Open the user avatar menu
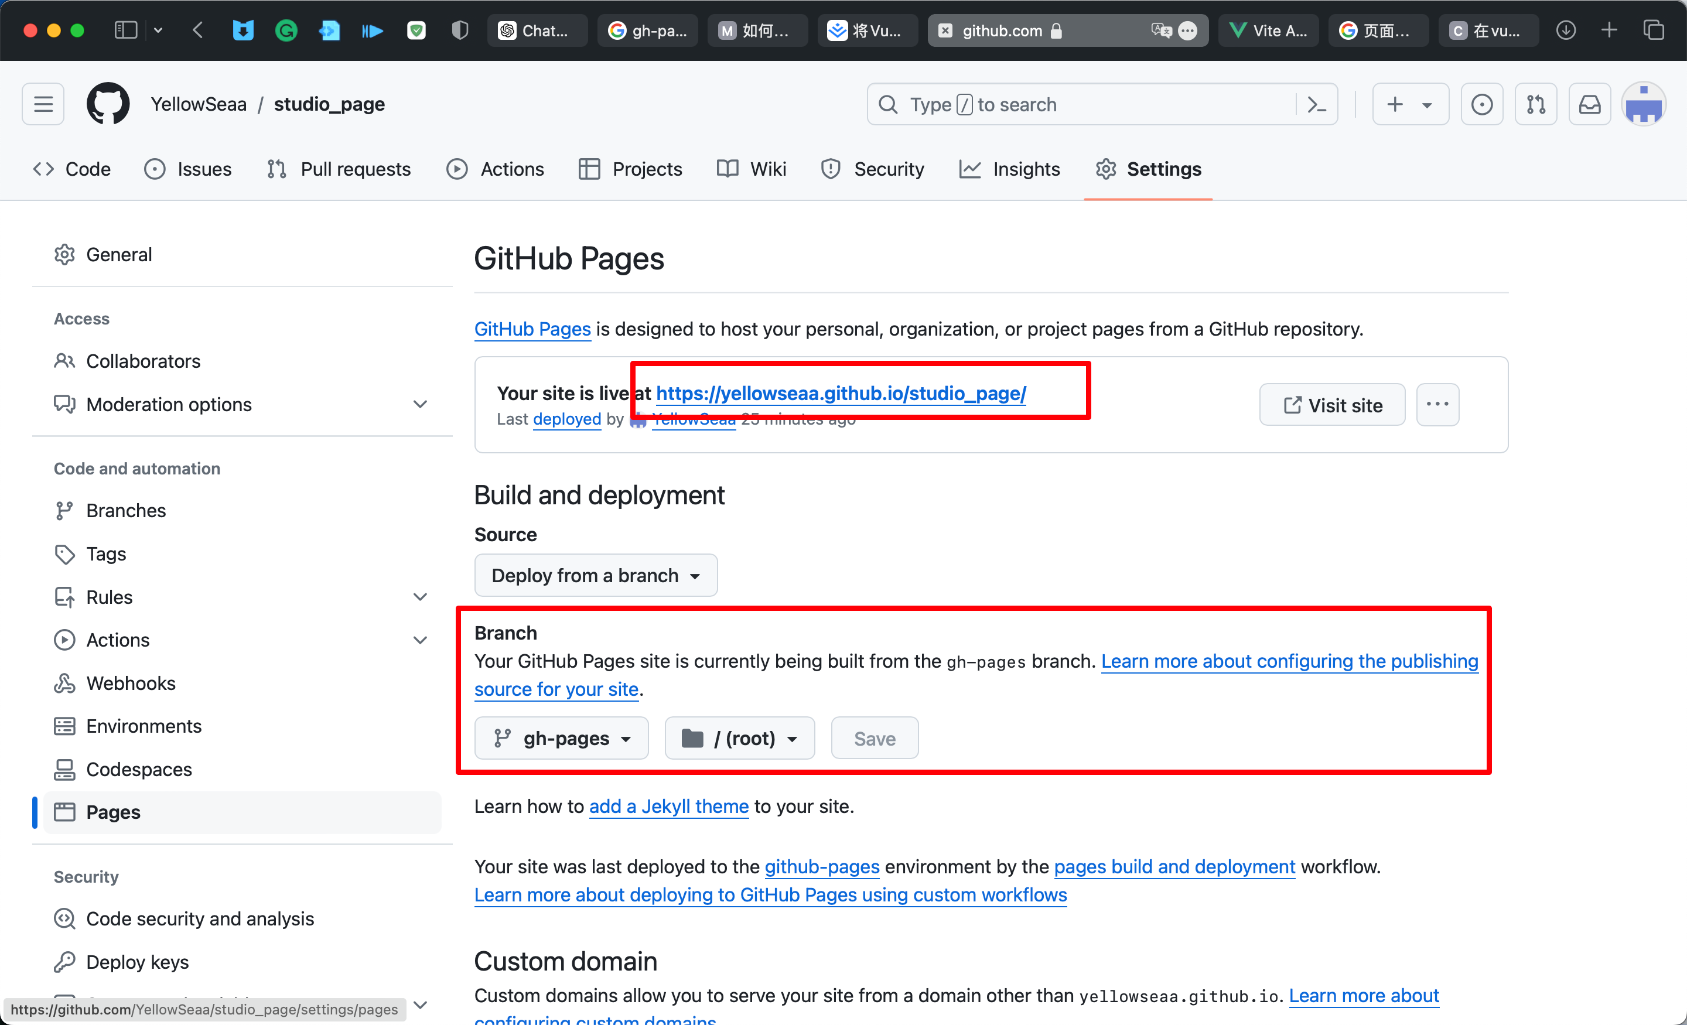 1643,104
